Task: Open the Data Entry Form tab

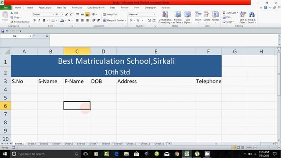Action: click(x=96, y=7)
